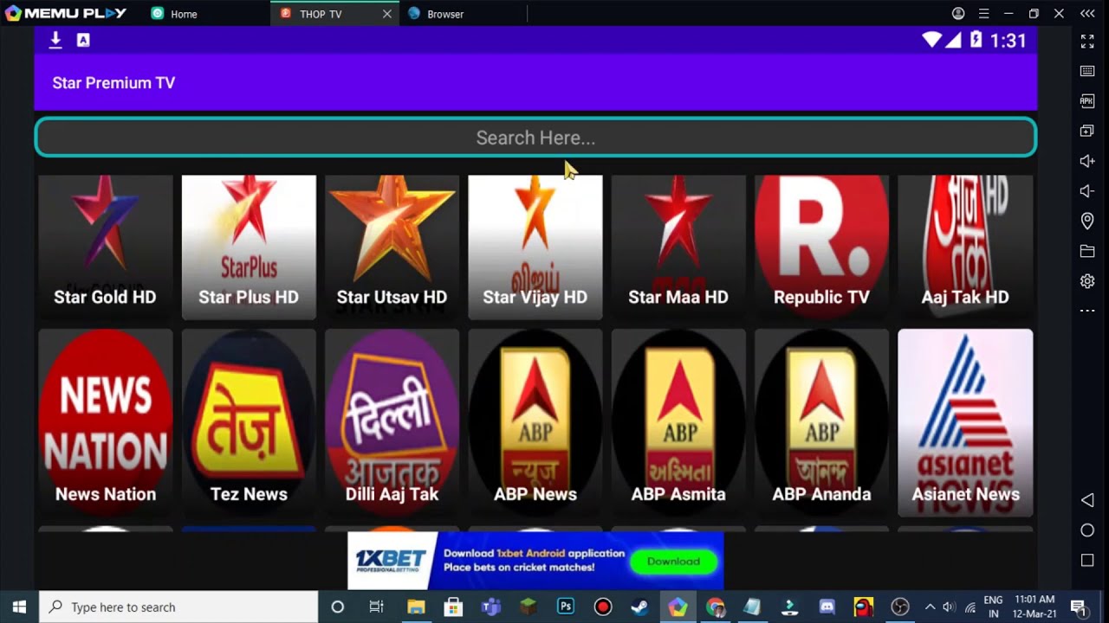The width and height of the screenshot is (1109, 623).
Task: Open the MEmu hamburger menu
Action: tap(983, 14)
